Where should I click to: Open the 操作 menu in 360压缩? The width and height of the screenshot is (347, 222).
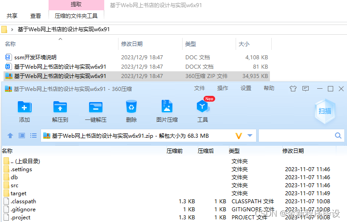pos(223,88)
